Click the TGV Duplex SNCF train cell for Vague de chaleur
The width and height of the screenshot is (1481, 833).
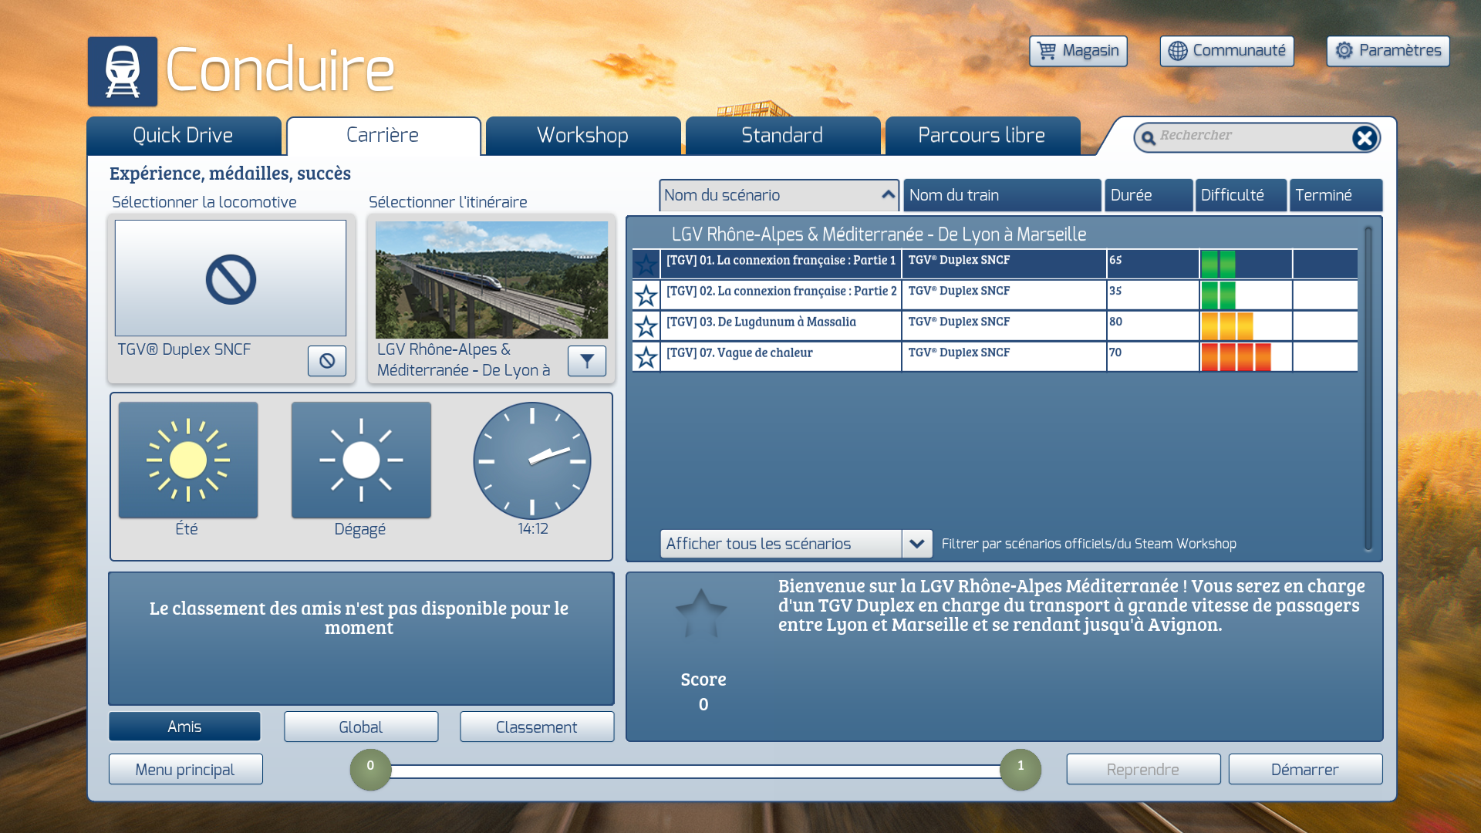(1004, 357)
